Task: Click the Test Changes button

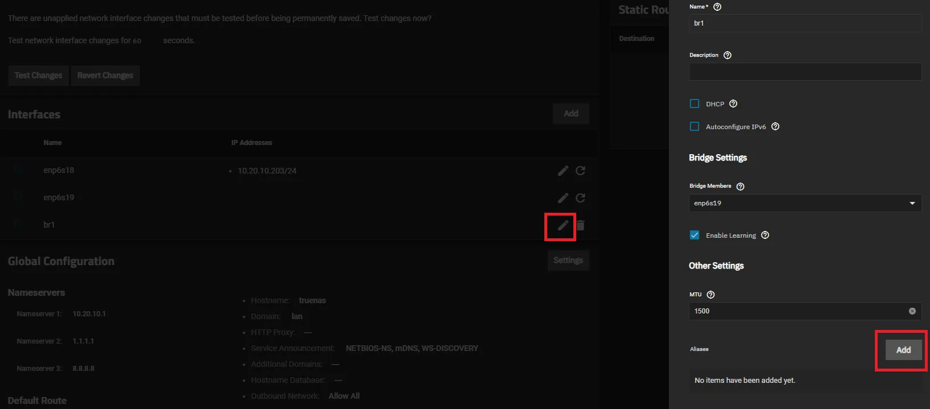Action: pyautogui.click(x=38, y=76)
